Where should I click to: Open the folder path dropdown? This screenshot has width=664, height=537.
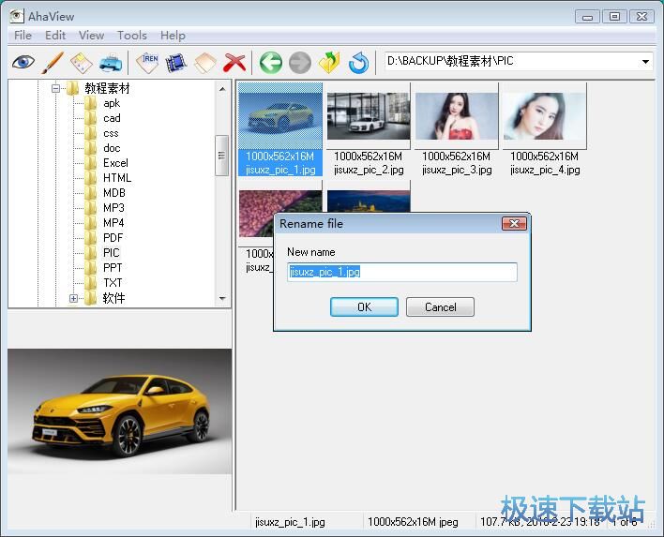coord(645,62)
